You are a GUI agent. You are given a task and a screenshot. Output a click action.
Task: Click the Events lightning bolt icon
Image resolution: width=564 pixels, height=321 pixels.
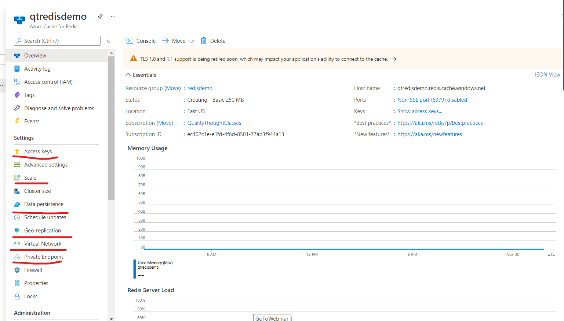click(17, 122)
